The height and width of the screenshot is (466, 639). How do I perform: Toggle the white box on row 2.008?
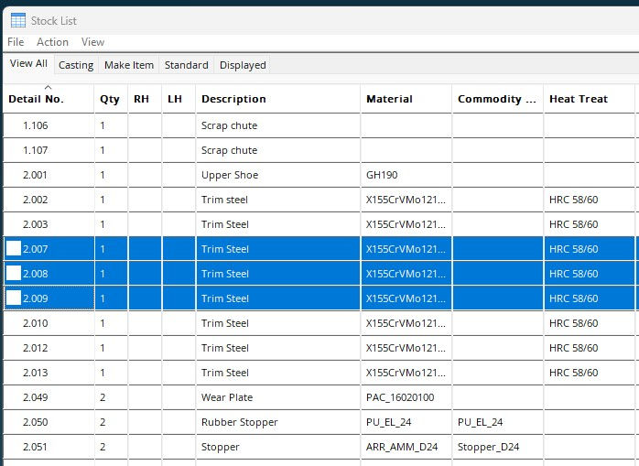pos(14,273)
